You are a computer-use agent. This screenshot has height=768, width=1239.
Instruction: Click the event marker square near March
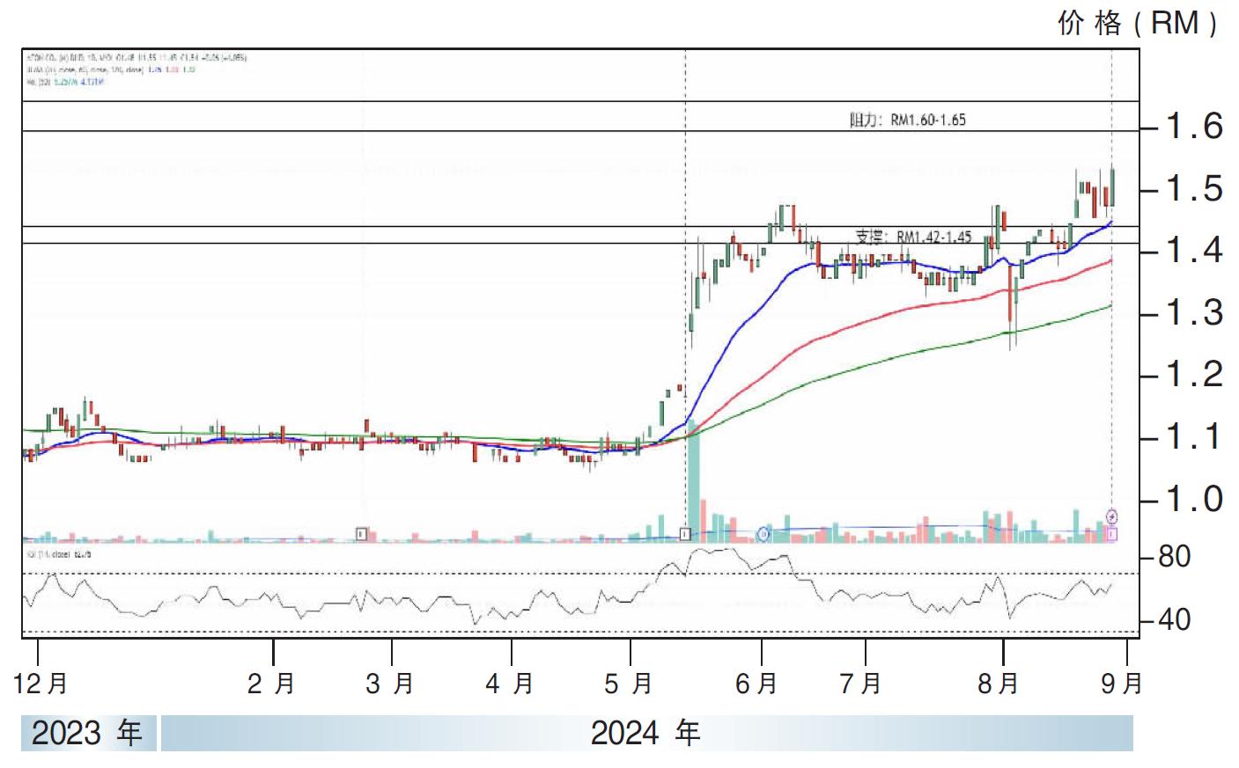click(361, 533)
